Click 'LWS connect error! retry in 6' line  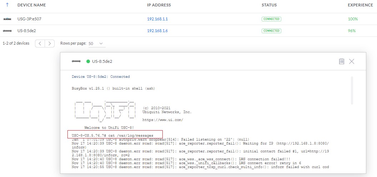click(186, 163)
